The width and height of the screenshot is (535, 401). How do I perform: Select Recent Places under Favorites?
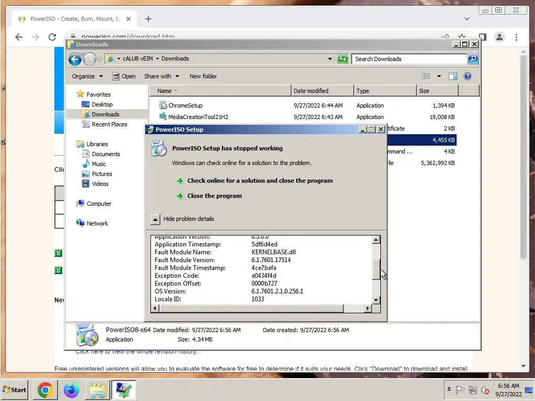coord(109,124)
